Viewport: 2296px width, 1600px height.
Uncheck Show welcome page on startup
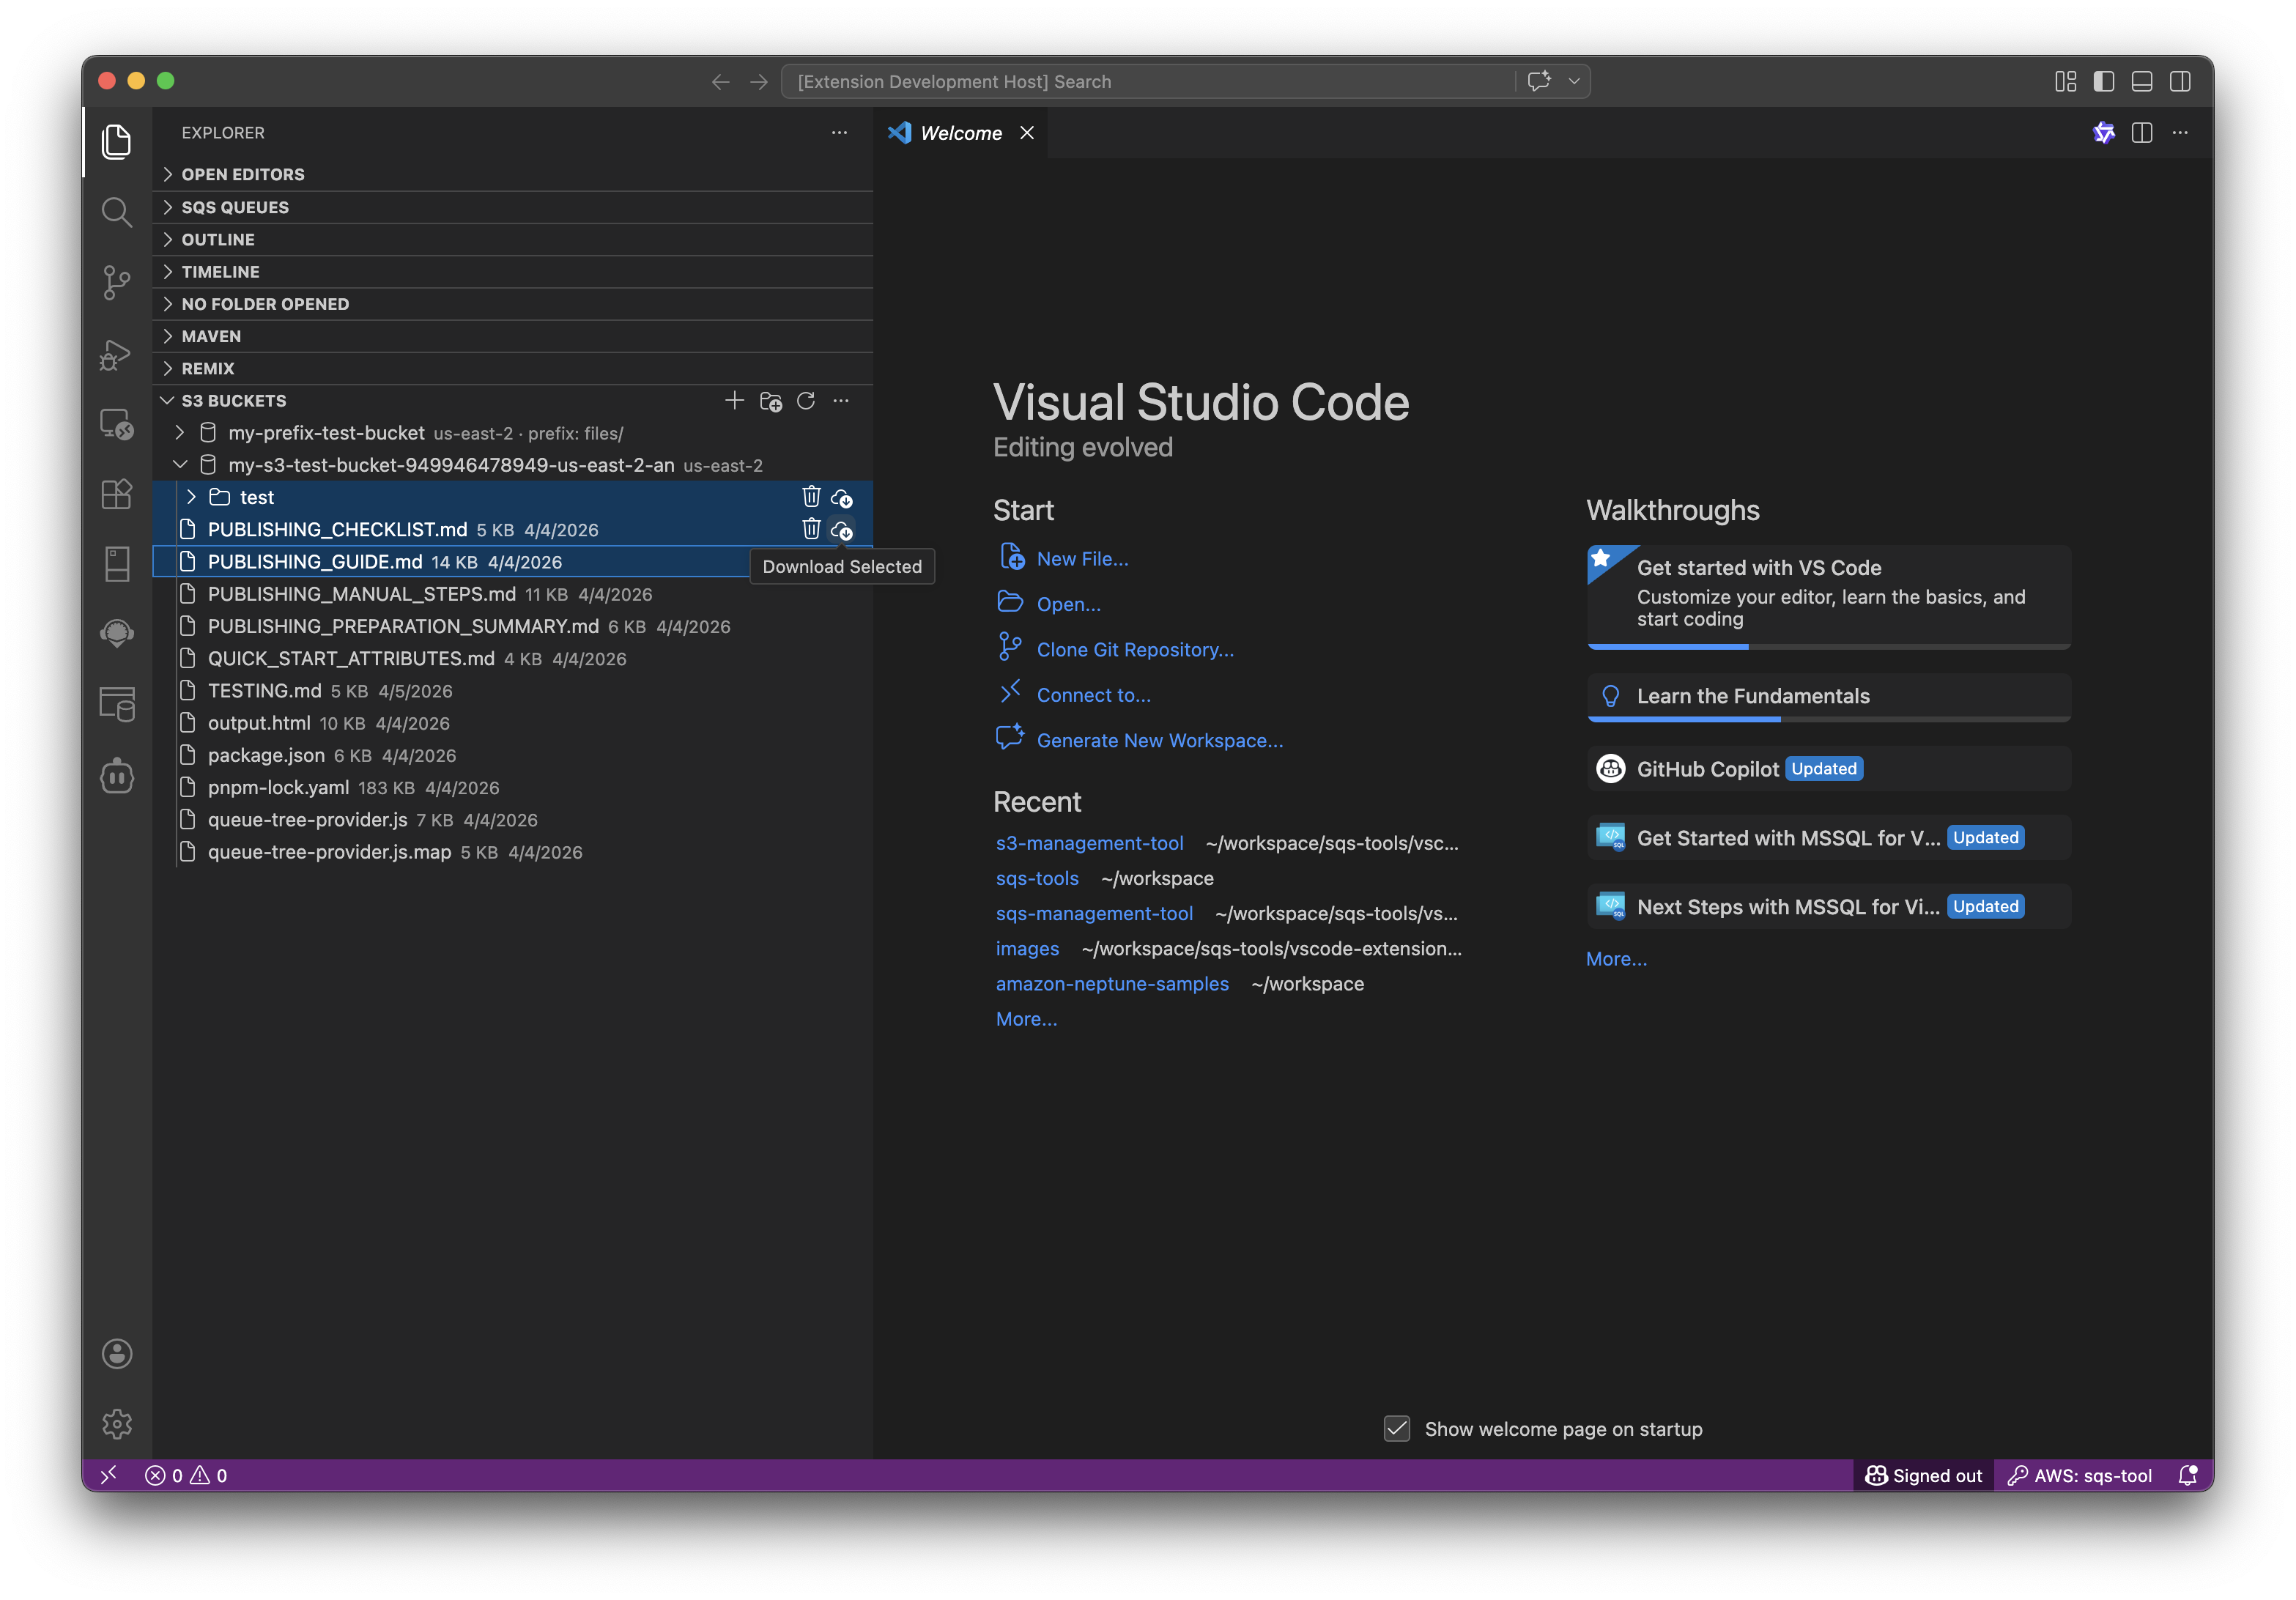(1396, 1428)
